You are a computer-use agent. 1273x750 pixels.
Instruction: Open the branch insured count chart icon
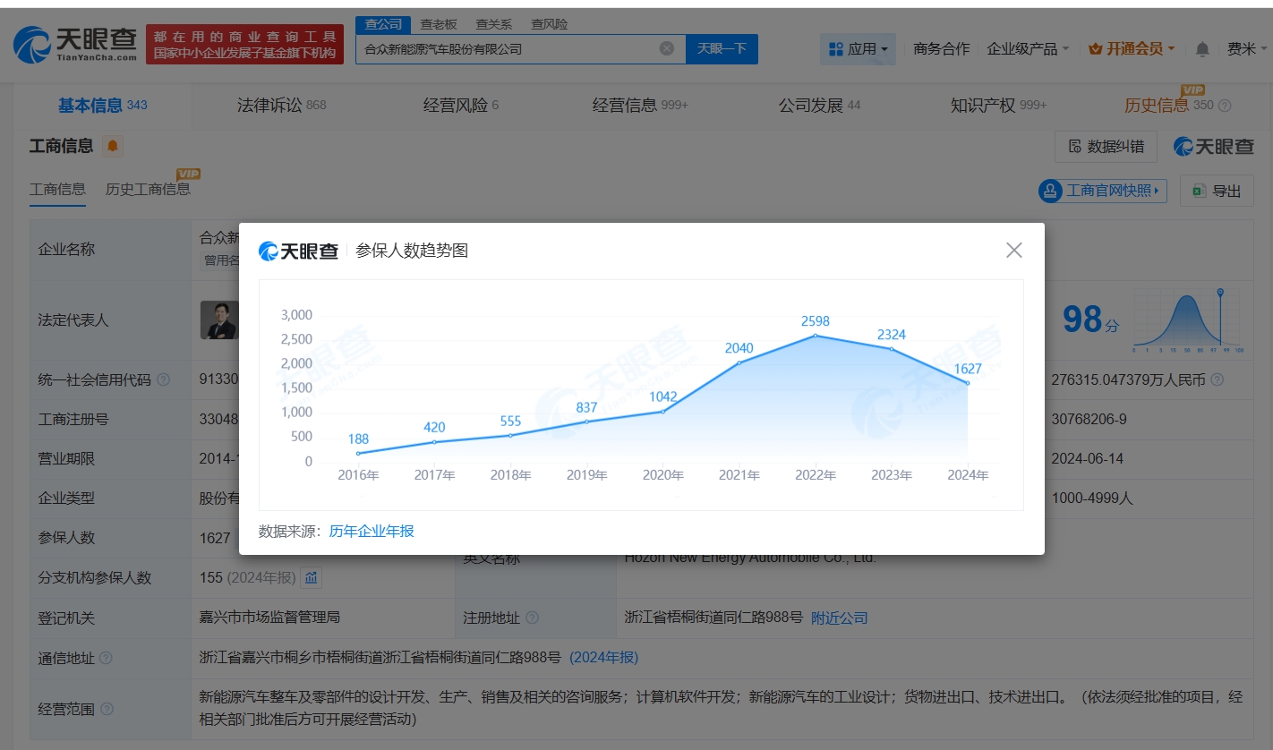coord(311,577)
